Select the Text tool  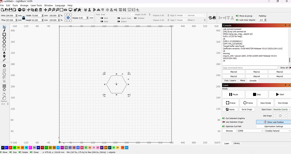(4, 53)
